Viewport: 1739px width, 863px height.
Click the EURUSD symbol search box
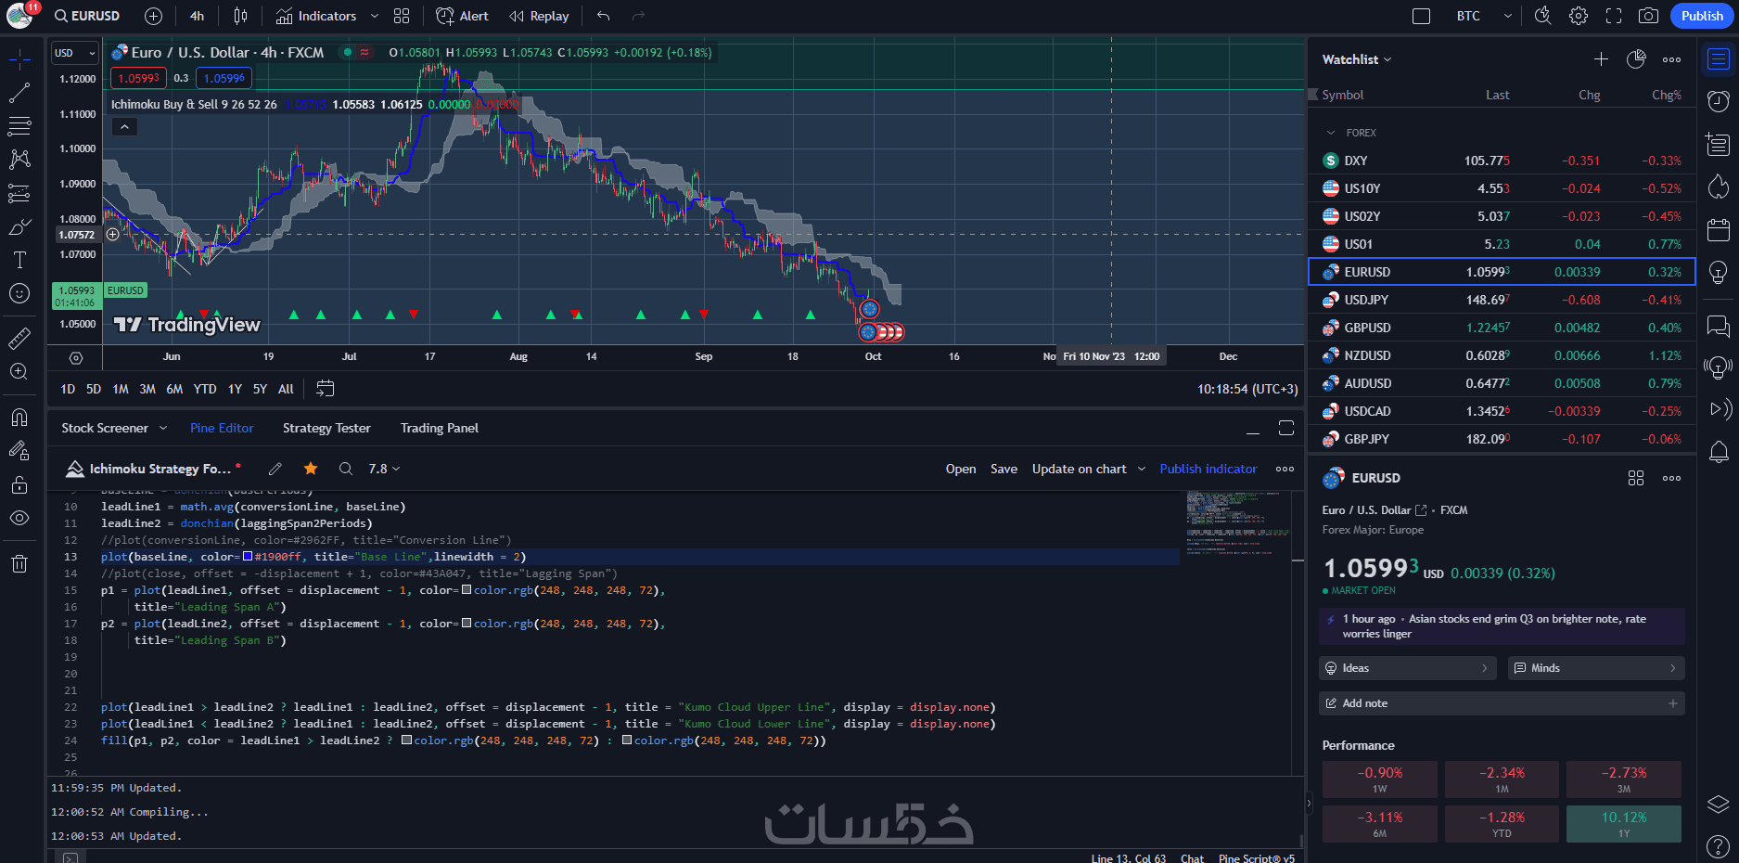point(87,16)
